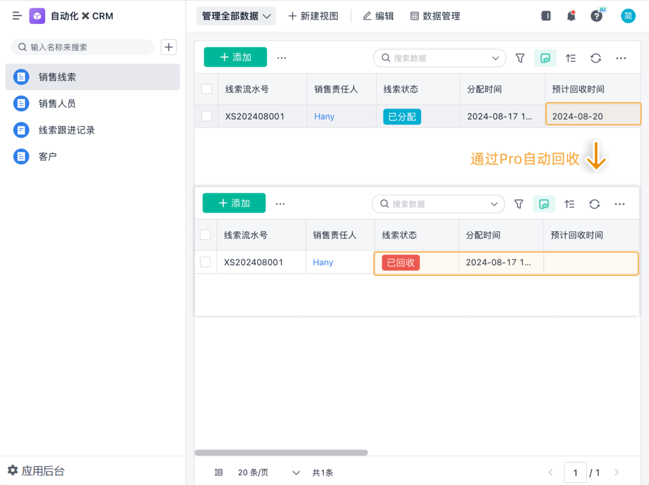The image size is (649, 485).
Task: Expand the 管理全部数据 view dropdown
Action: click(236, 16)
